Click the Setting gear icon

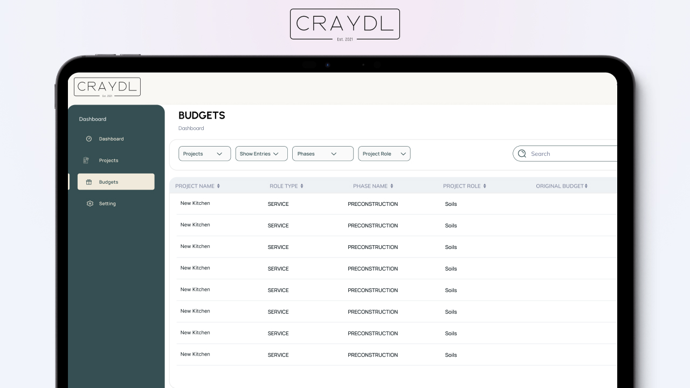coord(90,204)
